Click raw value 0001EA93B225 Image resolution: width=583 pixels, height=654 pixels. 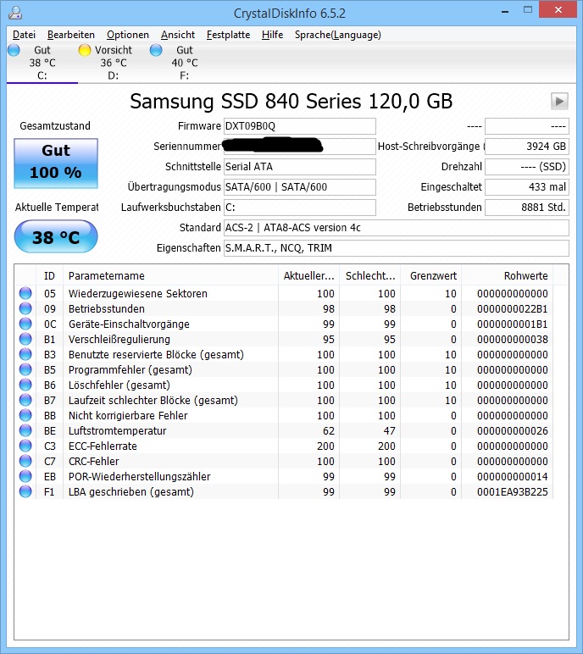click(512, 492)
